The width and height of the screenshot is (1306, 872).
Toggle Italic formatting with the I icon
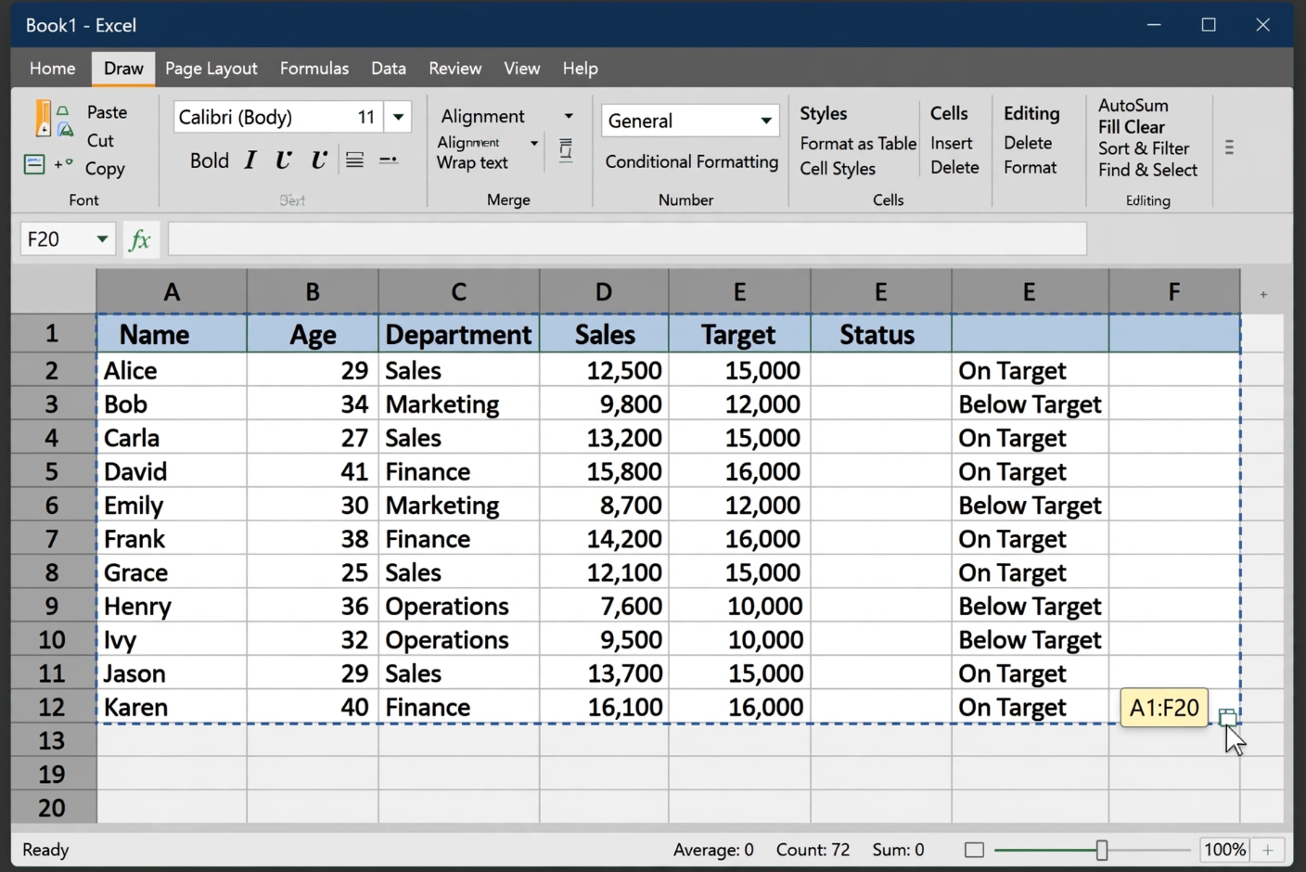pyautogui.click(x=250, y=160)
